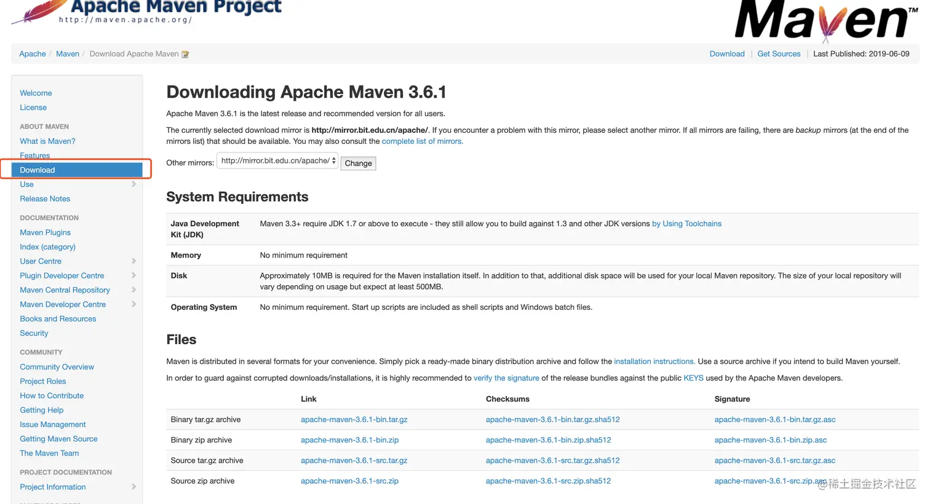Open The Maven Team page

coord(49,454)
